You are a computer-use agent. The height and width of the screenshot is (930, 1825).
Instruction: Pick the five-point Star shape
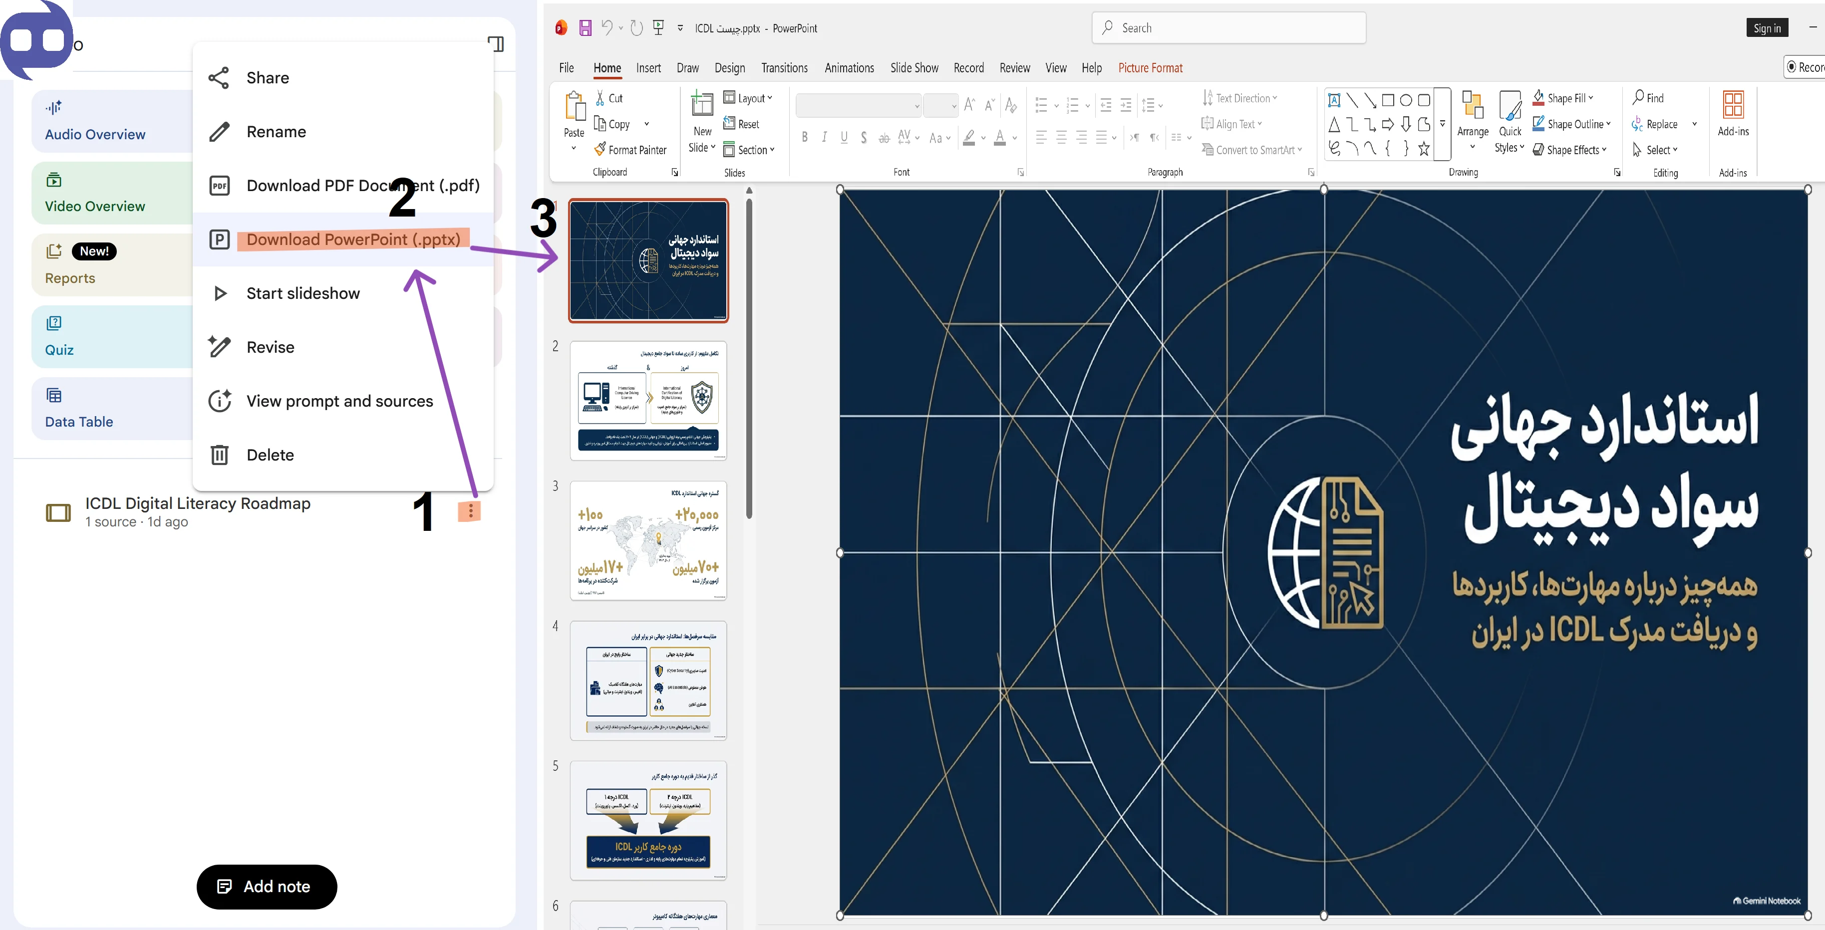pos(1424,149)
